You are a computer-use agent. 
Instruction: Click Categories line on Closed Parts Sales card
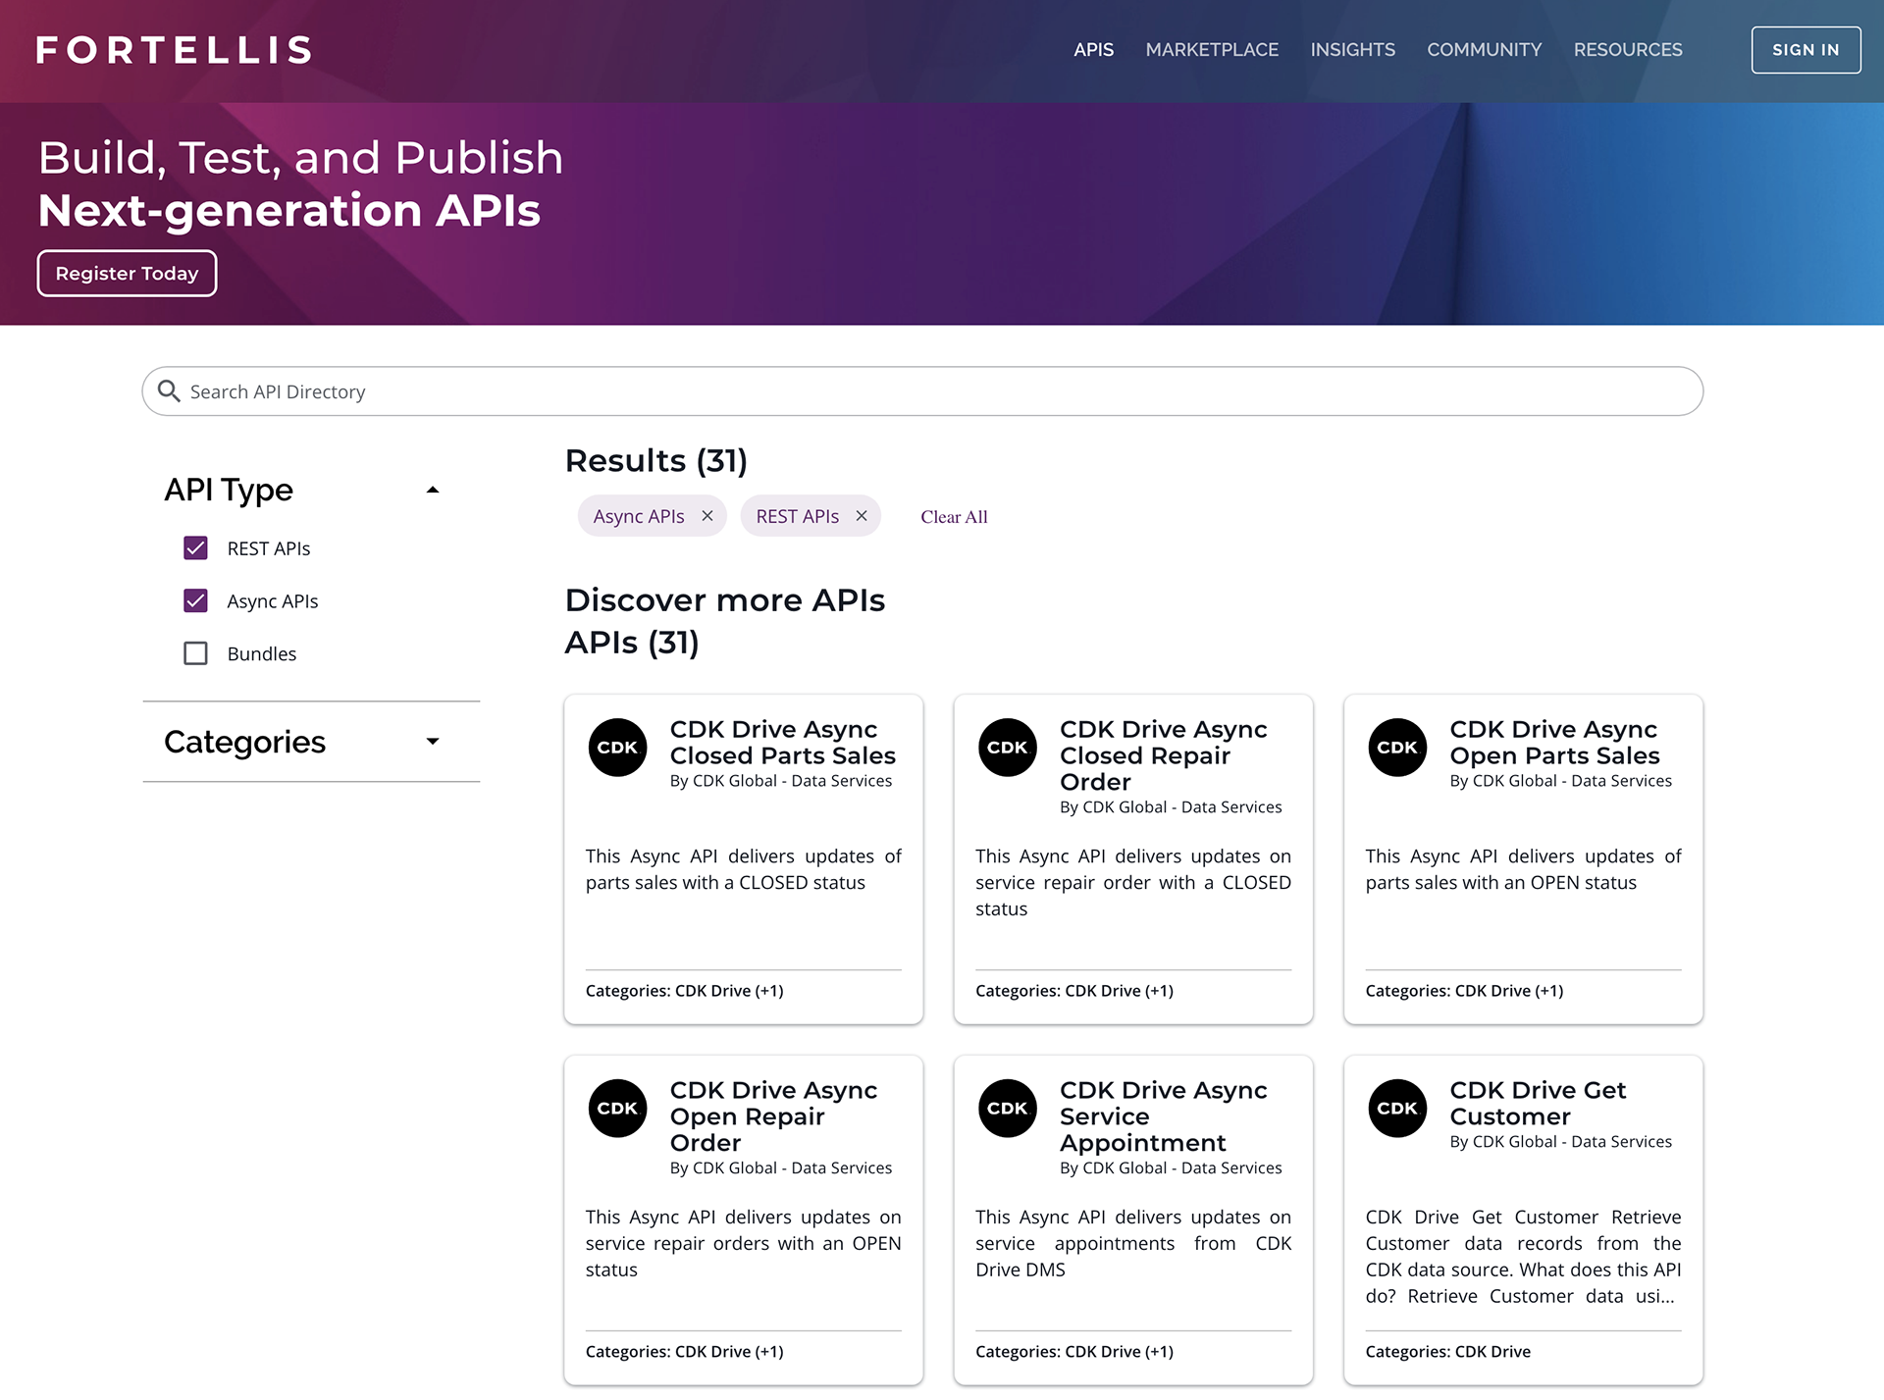[685, 991]
